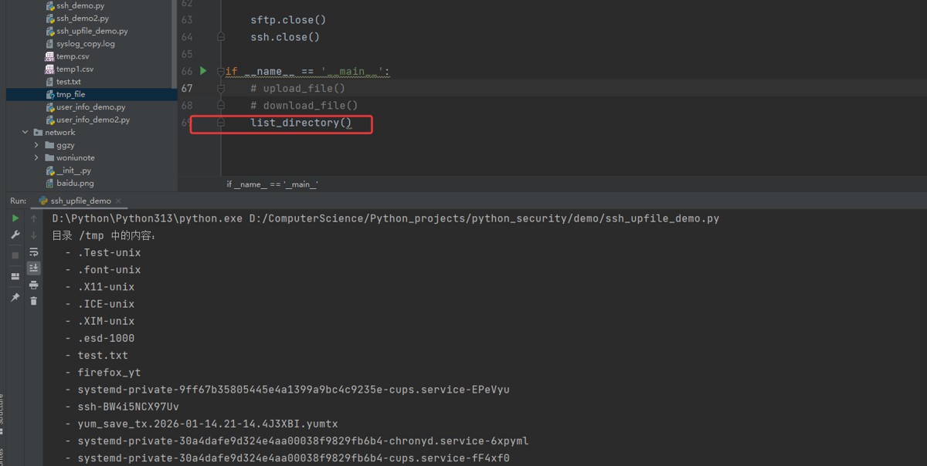This screenshot has width=927, height=466.
Task: Place cursor on list_directory() call
Action: pos(301,123)
